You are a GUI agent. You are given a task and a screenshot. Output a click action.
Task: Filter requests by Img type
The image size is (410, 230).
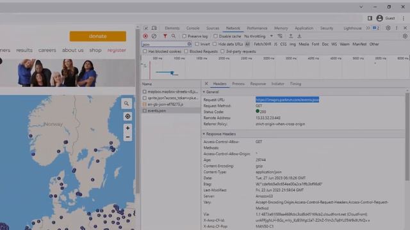click(292, 44)
